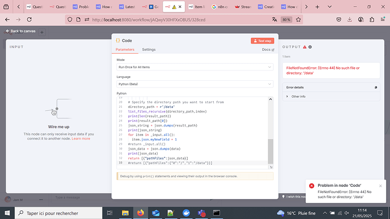Switch to the Parameters tab
The height and width of the screenshot is (219, 390).
[125, 50]
